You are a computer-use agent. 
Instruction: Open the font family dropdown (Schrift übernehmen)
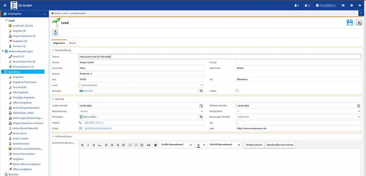point(224,145)
